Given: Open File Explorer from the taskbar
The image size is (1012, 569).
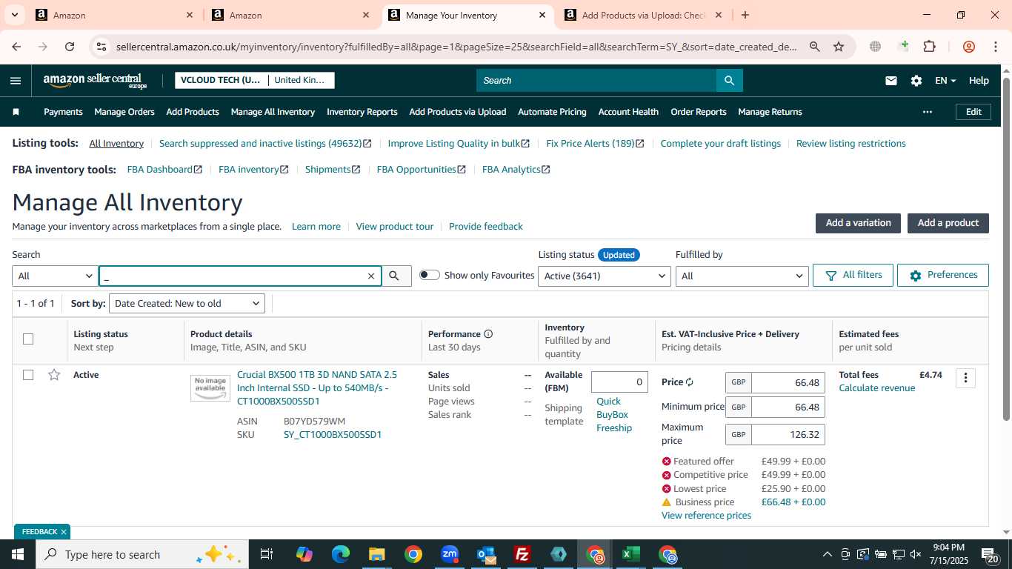Looking at the screenshot, I should click(x=377, y=554).
